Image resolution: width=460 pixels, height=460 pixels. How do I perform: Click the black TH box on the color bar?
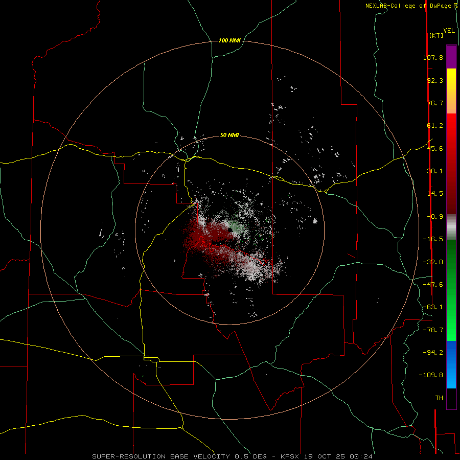451,399
